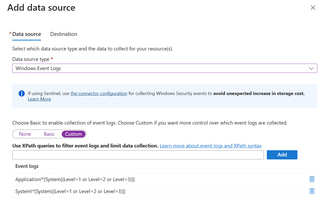Close the Add data source panel
This screenshot has width=326, height=218.
313,8
